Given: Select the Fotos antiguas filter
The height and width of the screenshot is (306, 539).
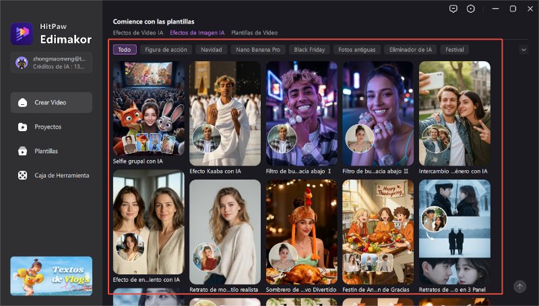Looking at the screenshot, I should (357, 50).
